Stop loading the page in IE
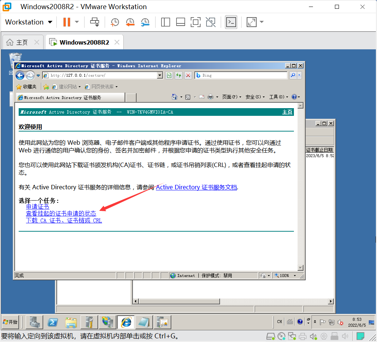Viewport: 377px width, 342px height. tap(188, 75)
